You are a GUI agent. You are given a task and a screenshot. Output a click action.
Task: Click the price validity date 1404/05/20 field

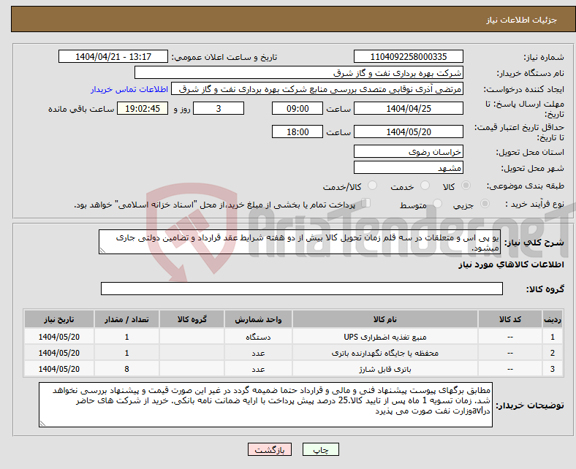409,131
